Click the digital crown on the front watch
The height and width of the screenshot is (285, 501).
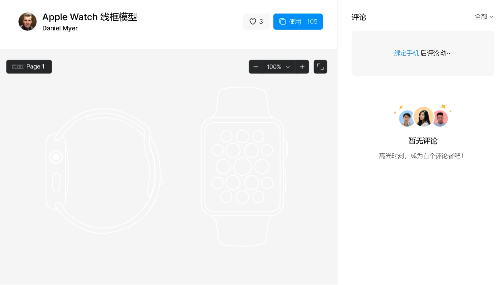[x=286, y=149]
